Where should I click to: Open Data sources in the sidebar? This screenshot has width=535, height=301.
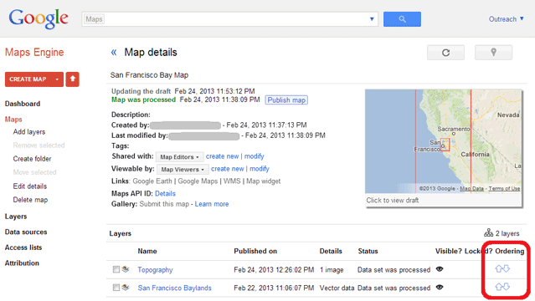pyautogui.click(x=26, y=232)
